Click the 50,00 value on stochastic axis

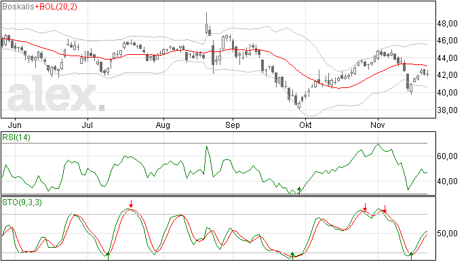447,234
